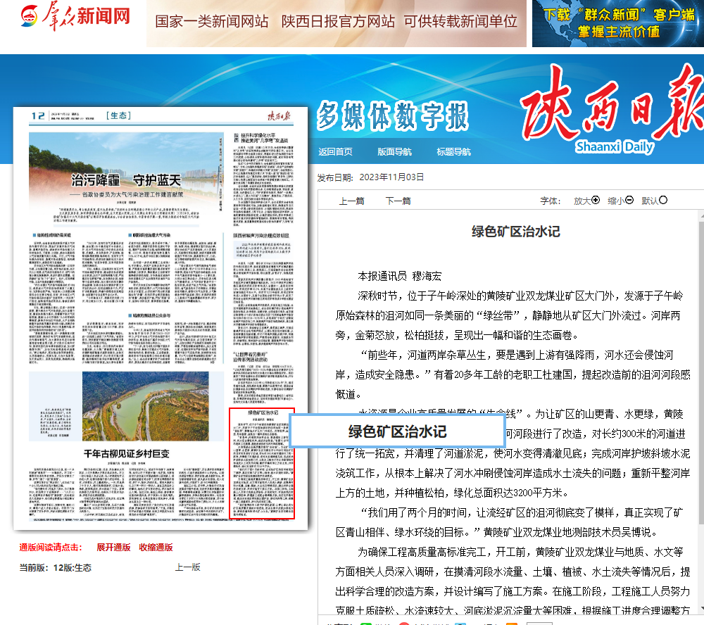Open 返回首页 in navigation bar
The image size is (704, 625).
(335, 151)
